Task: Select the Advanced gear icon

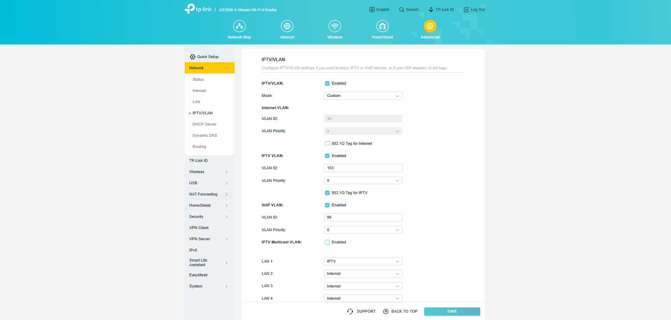Action: (430, 26)
